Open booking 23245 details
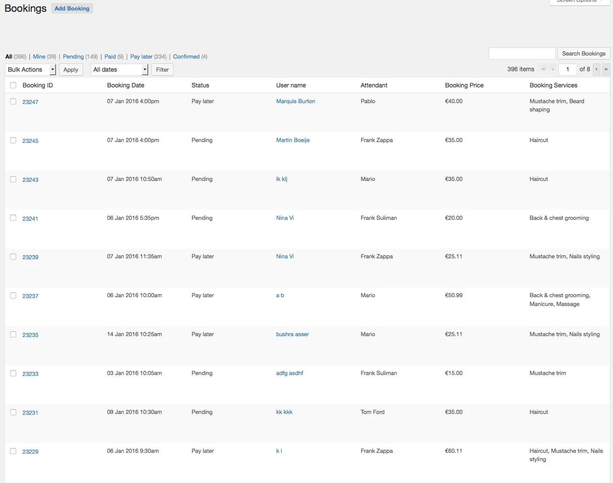The width and height of the screenshot is (613, 483). pos(30,141)
